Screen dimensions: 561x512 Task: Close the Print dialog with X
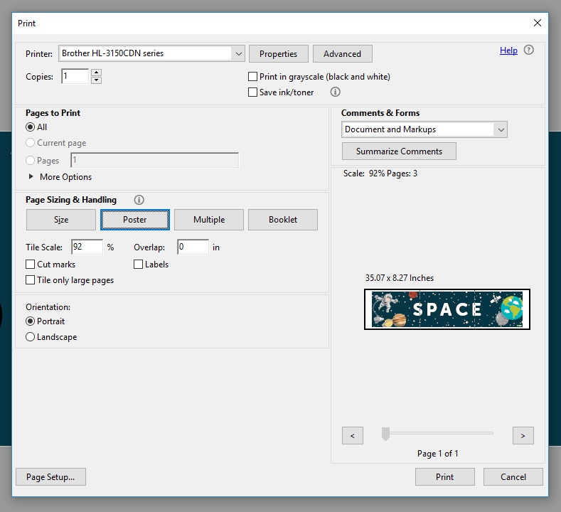click(537, 23)
